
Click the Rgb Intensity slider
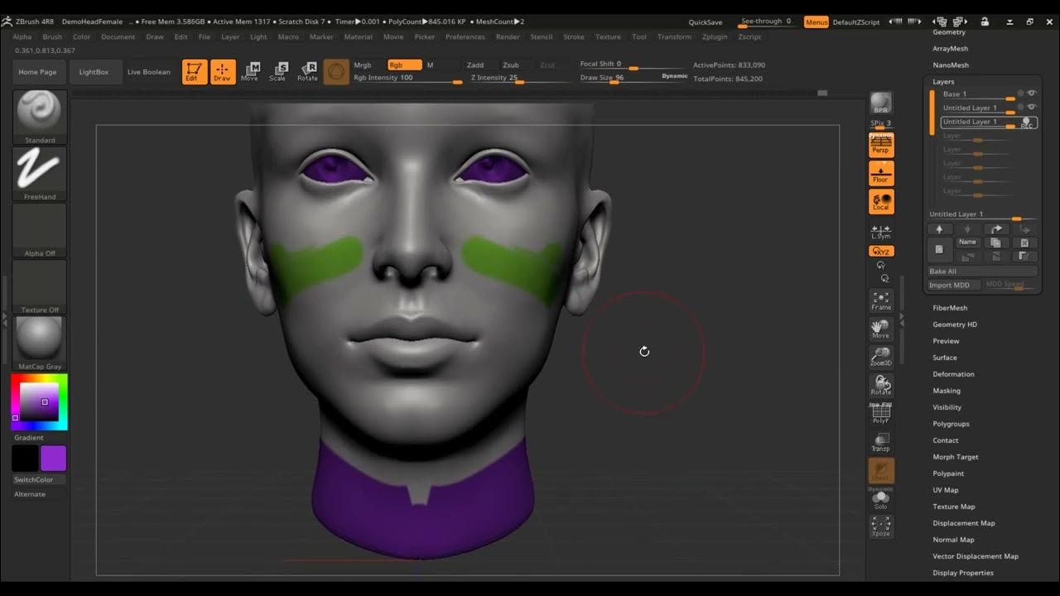[x=407, y=78]
